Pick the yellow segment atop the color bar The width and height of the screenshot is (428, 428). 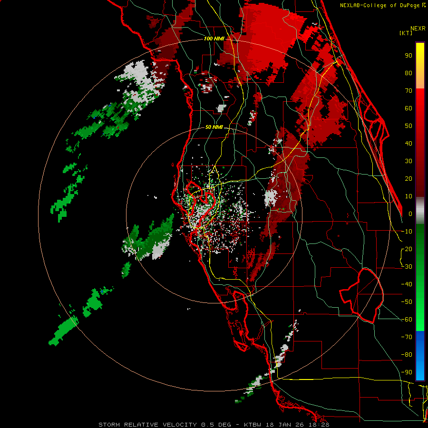pos(420,66)
